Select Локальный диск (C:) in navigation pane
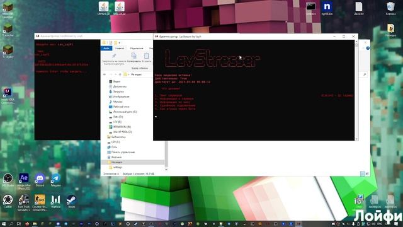Image resolution: width=403 pixels, height=227 pixels. (x=125, y=112)
